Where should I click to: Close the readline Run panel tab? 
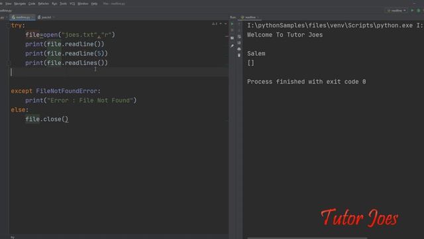click(258, 17)
